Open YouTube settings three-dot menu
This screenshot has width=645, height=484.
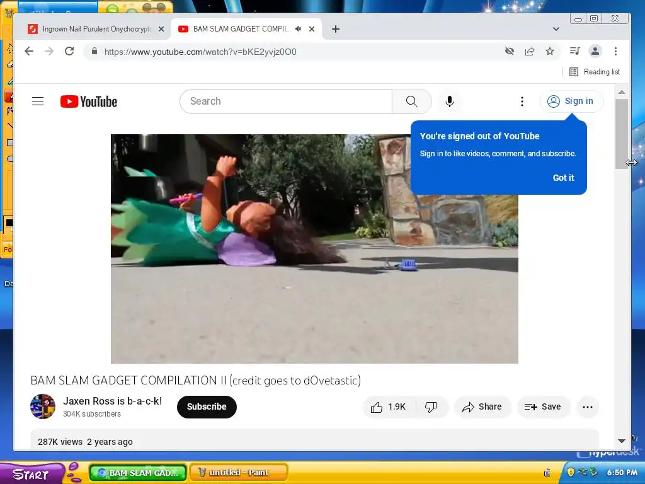pyautogui.click(x=522, y=101)
